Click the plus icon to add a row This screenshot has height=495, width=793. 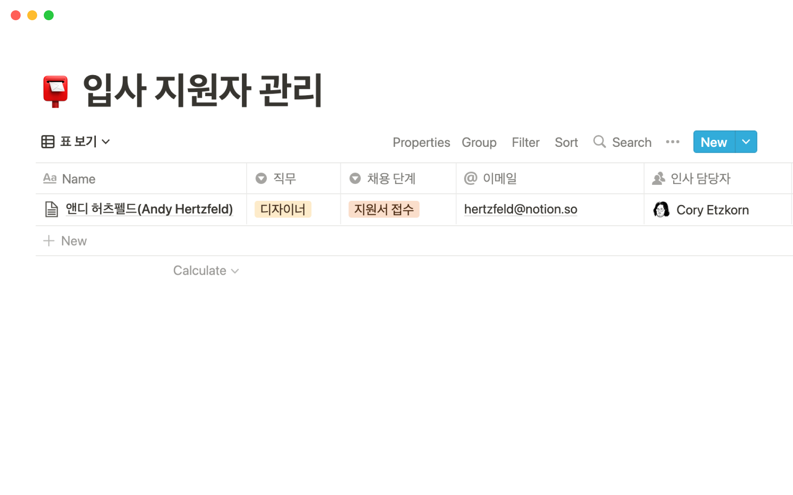(49, 240)
